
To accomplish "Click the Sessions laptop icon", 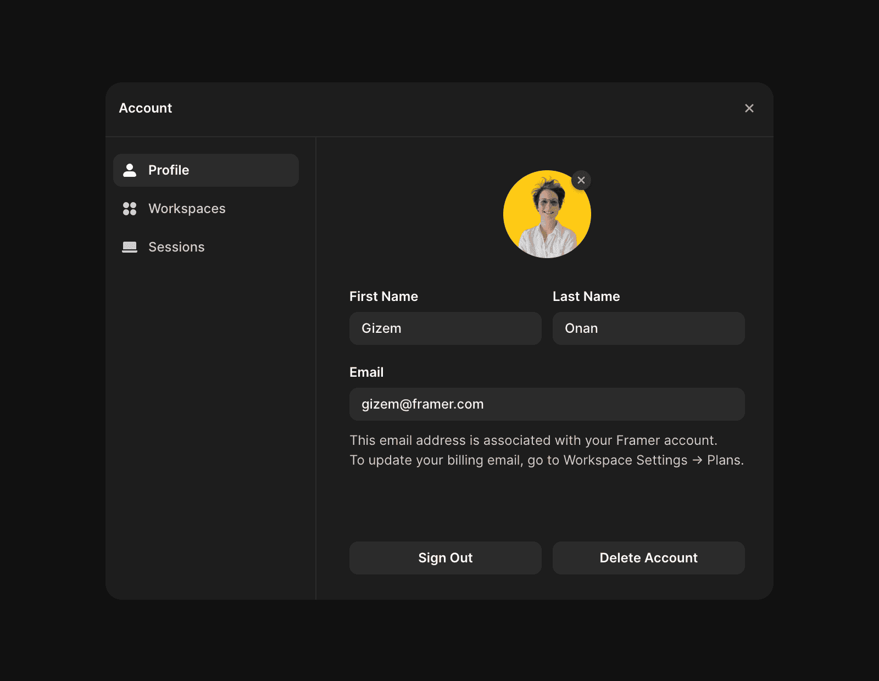I will (x=130, y=247).
